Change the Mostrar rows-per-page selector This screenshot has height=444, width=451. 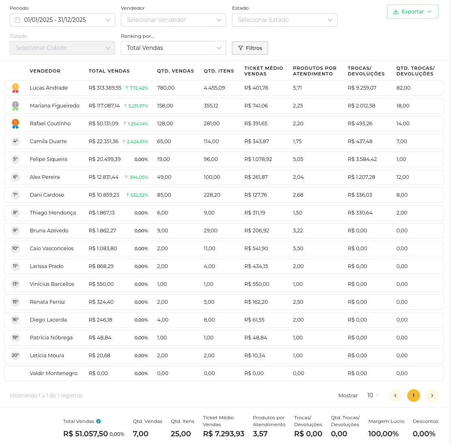pyautogui.click(x=373, y=395)
